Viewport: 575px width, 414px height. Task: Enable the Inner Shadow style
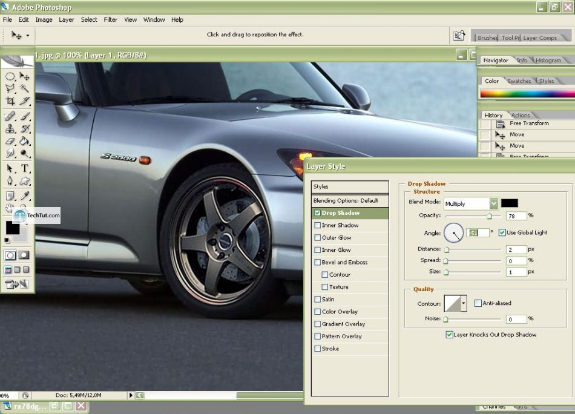click(318, 226)
